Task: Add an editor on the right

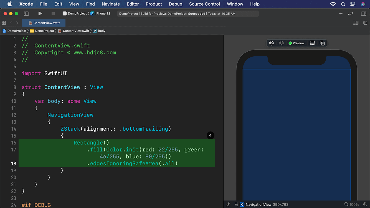Action: click(x=365, y=23)
